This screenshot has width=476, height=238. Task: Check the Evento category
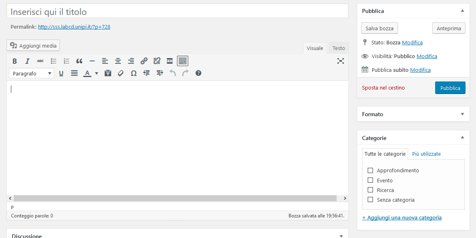point(371,180)
